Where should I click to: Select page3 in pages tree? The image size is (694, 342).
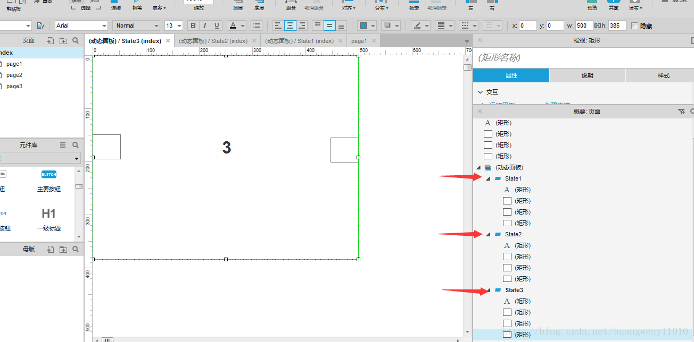[x=14, y=86]
